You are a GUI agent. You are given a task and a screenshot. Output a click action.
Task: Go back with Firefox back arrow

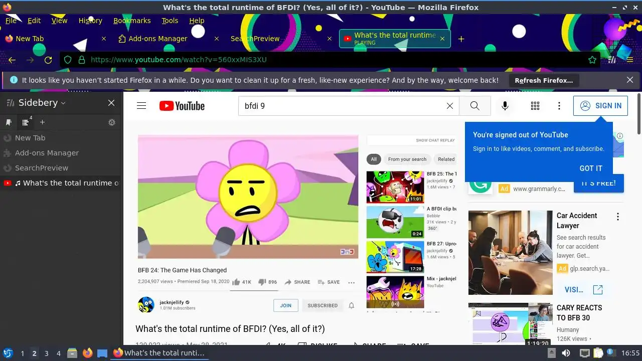(12, 60)
